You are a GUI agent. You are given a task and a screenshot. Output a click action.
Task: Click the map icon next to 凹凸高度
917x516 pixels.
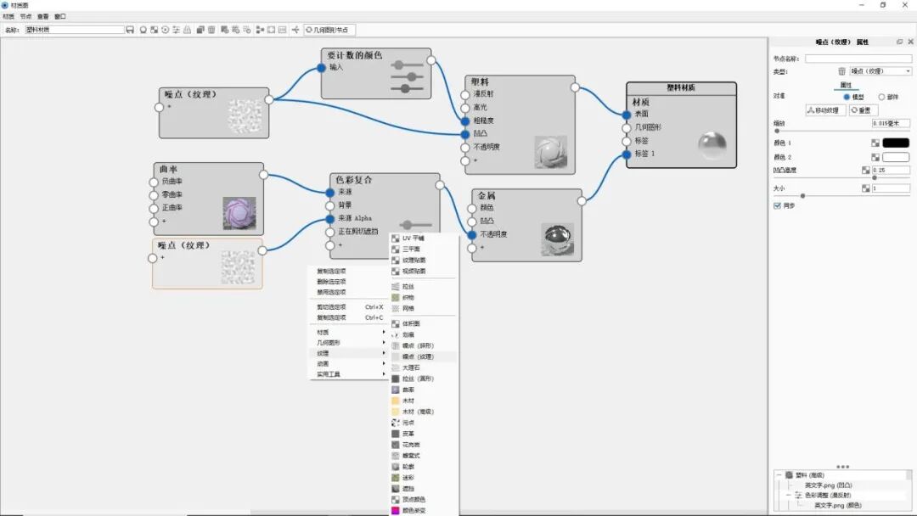[x=866, y=169]
